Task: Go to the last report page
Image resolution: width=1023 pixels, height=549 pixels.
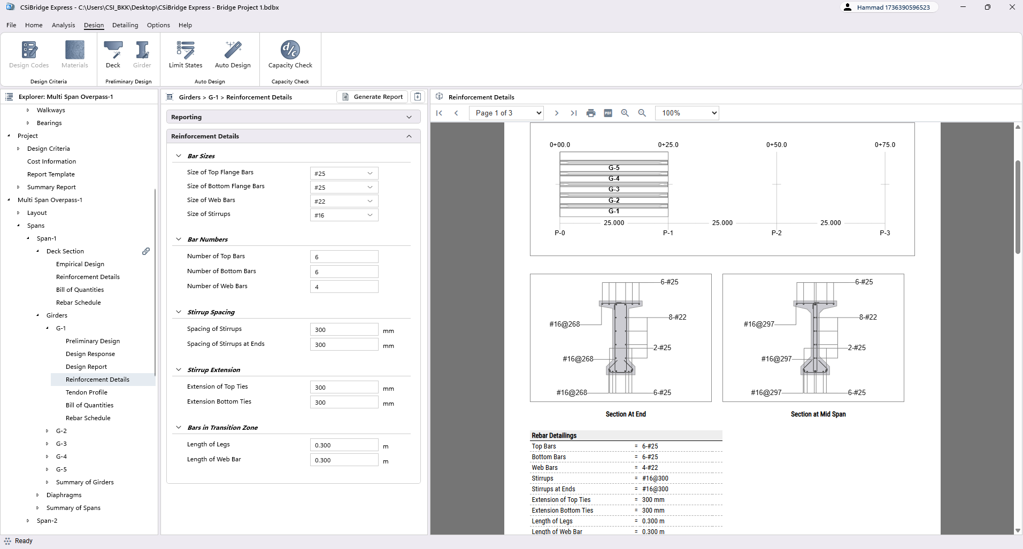Action: [574, 113]
